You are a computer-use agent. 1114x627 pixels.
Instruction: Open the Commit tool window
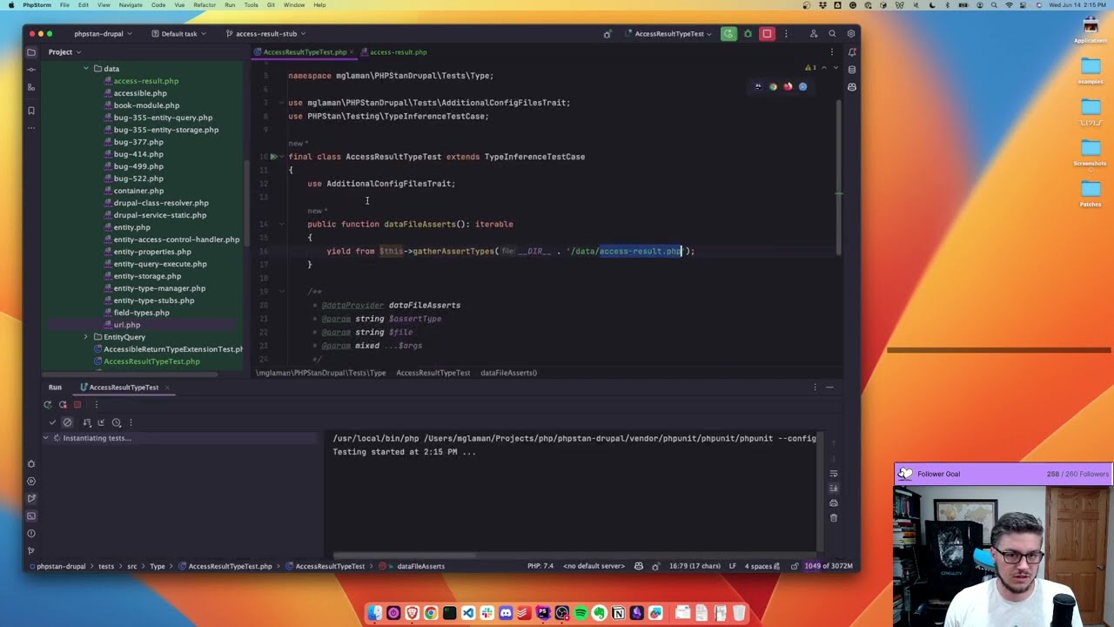pyautogui.click(x=31, y=70)
